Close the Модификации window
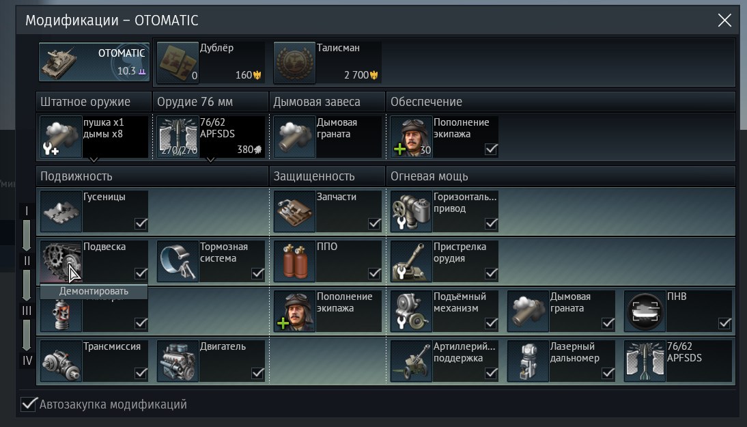This screenshot has width=747, height=427. 724,20
